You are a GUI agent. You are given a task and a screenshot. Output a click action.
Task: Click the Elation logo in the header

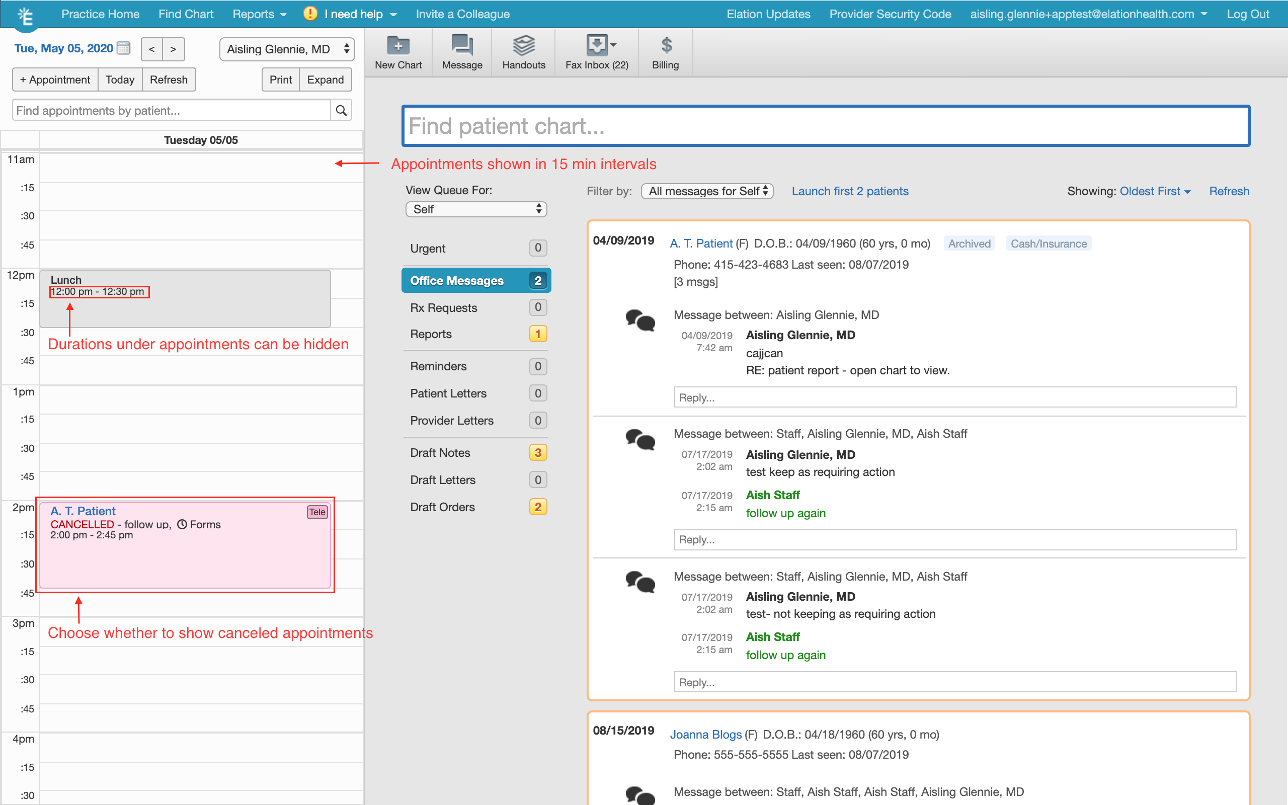point(25,15)
